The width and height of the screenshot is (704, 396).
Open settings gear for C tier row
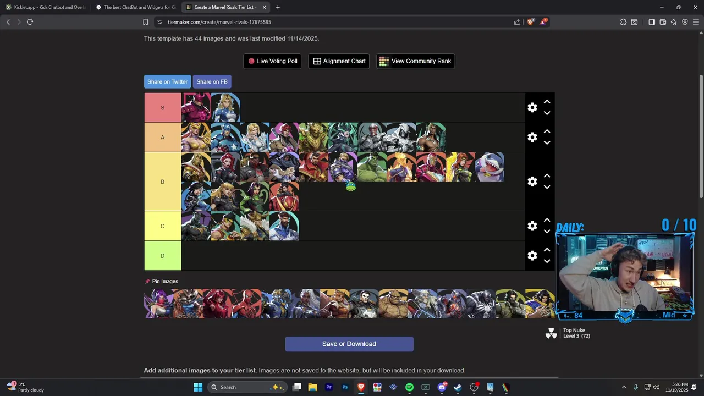click(x=532, y=226)
